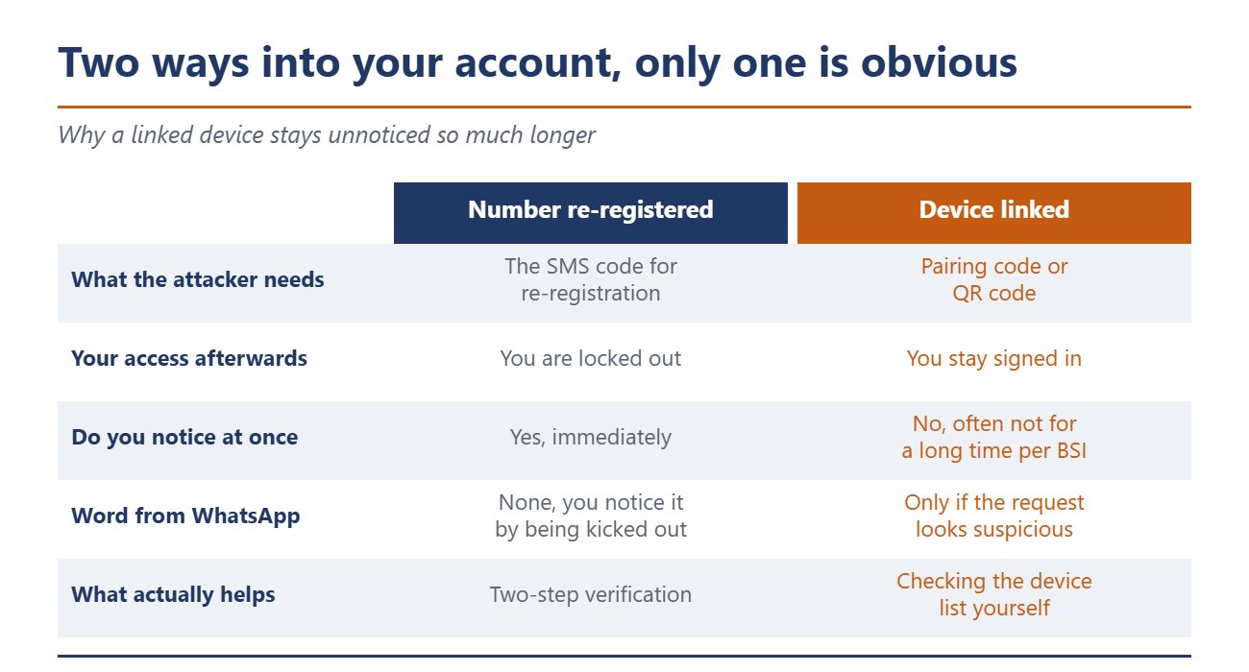Select the "You are locked out" cell
This screenshot has height=672, width=1249.
point(591,359)
